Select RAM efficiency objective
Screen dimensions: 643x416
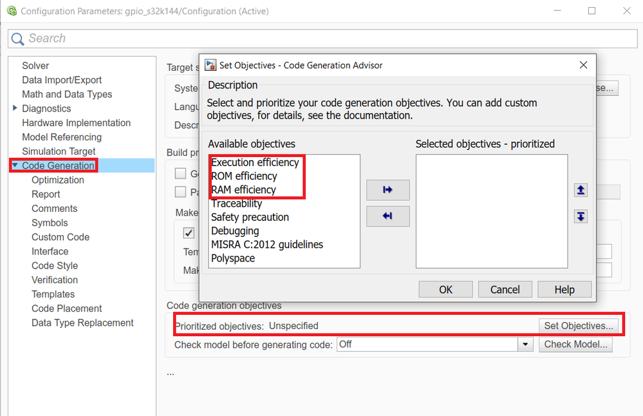pos(243,190)
